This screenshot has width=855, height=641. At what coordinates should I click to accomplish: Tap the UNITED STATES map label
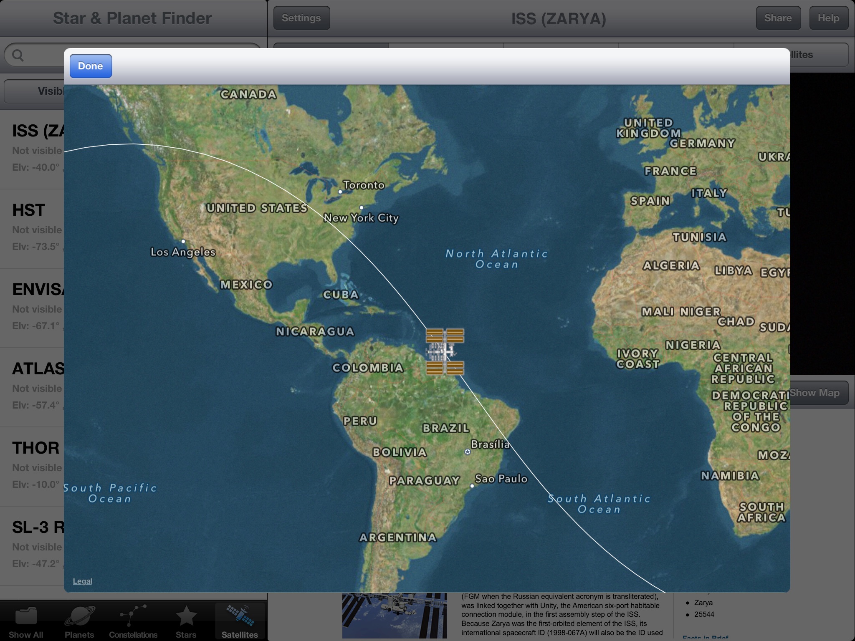click(x=257, y=208)
